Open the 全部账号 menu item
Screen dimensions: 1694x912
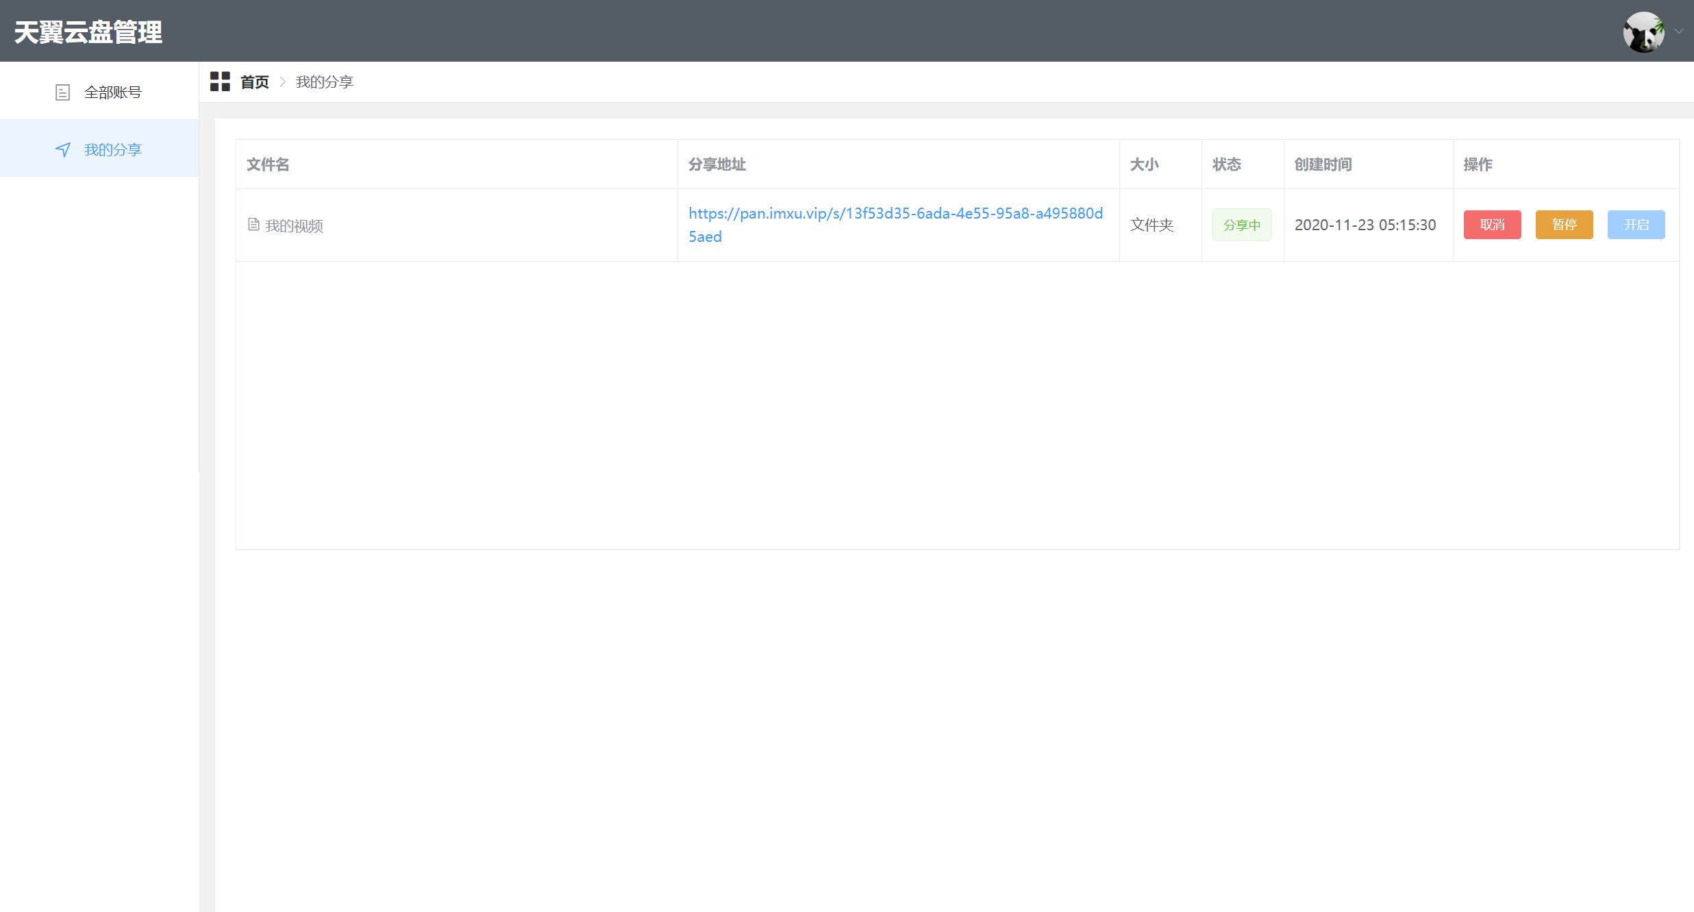click(99, 92)
